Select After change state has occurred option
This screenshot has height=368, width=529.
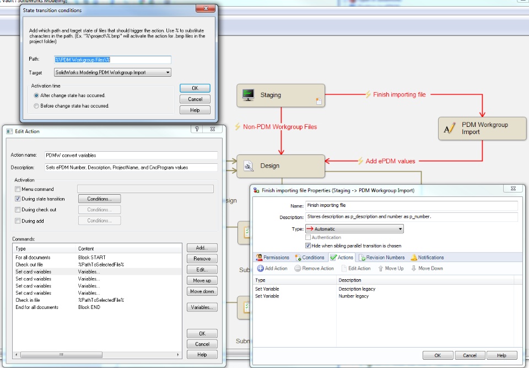[36, 95]
